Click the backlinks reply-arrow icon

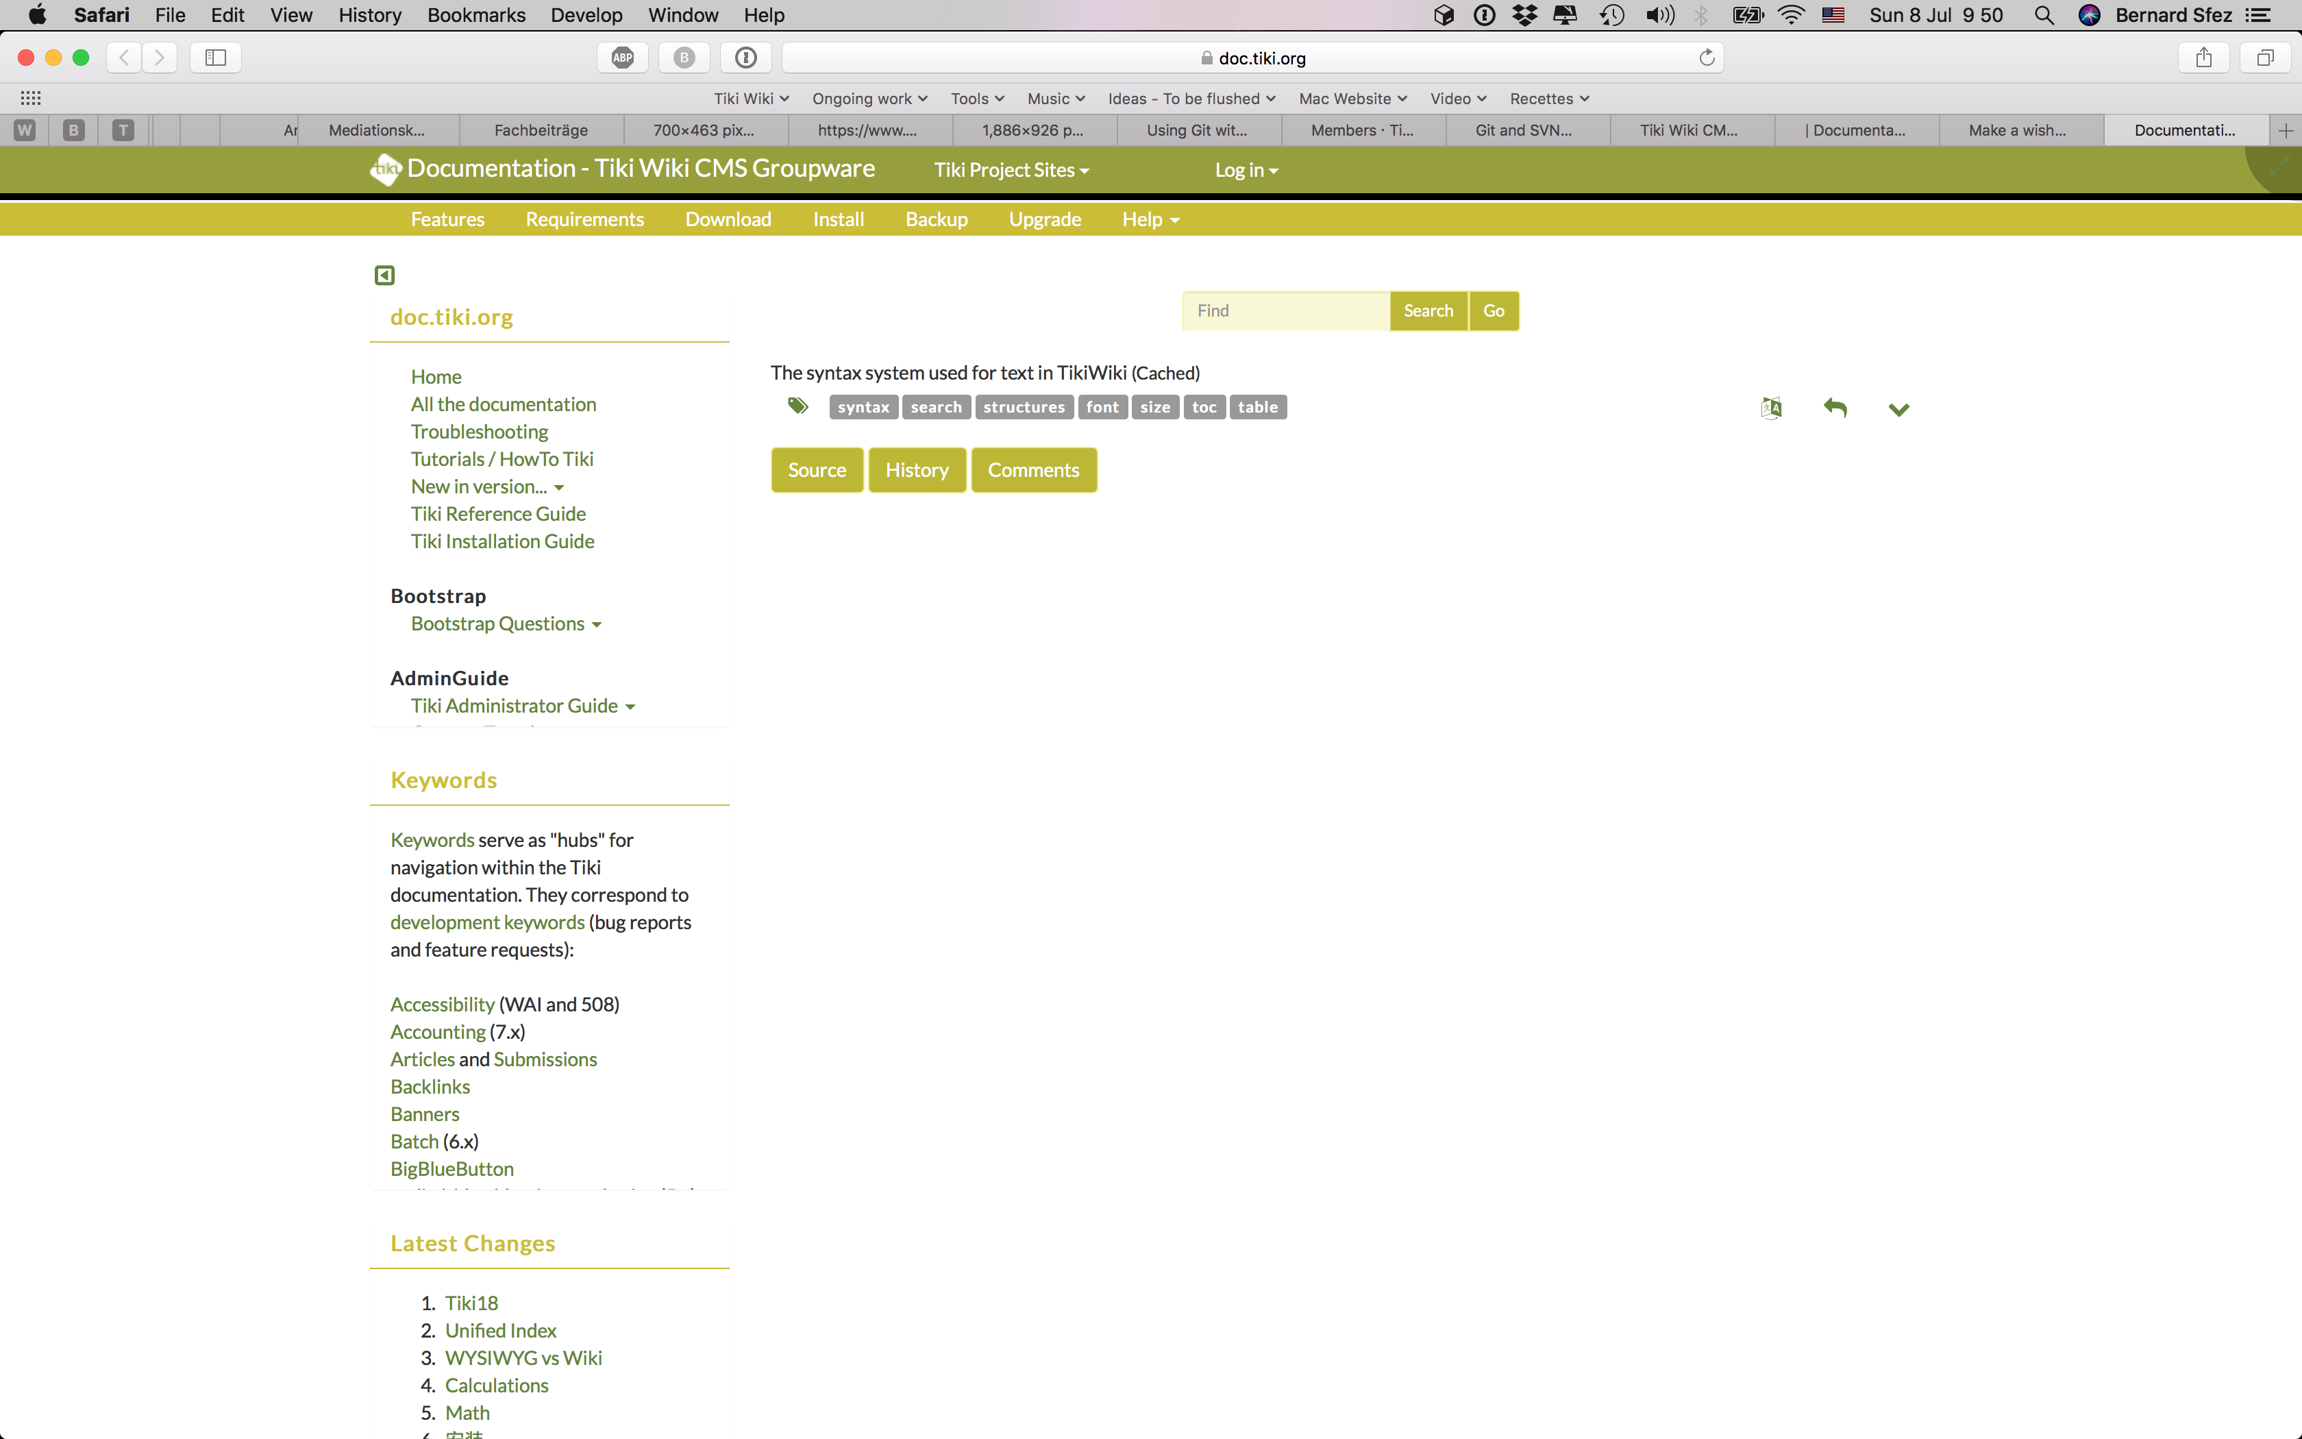click(1835, 408)
